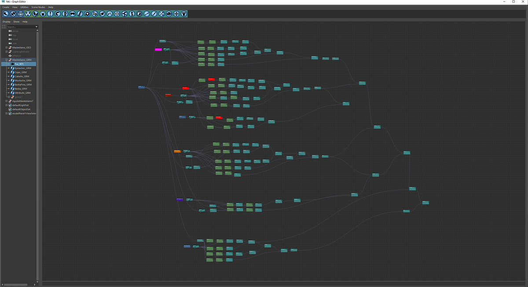528x287 pixels.
Task: Select Cabello_GRM in the outliner
Action: [x=22, y=76]
